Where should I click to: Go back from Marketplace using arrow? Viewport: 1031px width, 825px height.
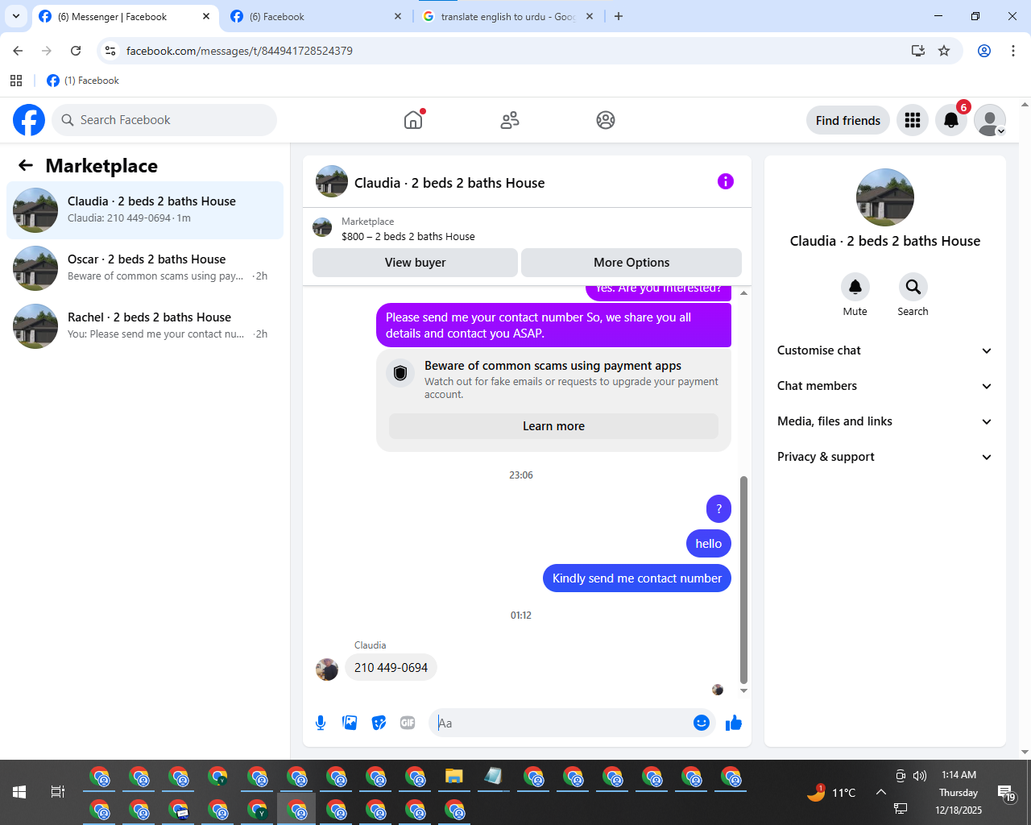point(26,165)
